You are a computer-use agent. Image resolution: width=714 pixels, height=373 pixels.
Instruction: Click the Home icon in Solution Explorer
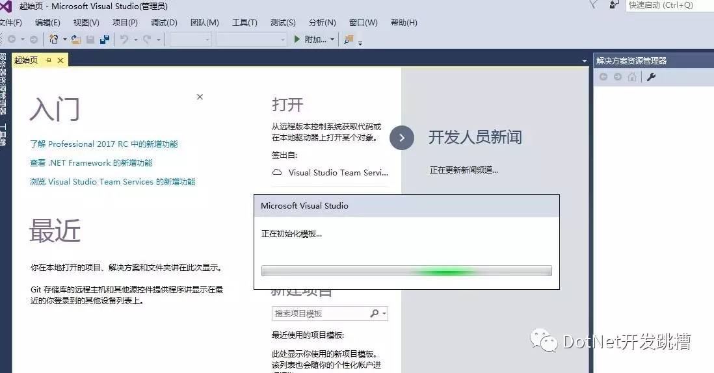pos(632,77)
